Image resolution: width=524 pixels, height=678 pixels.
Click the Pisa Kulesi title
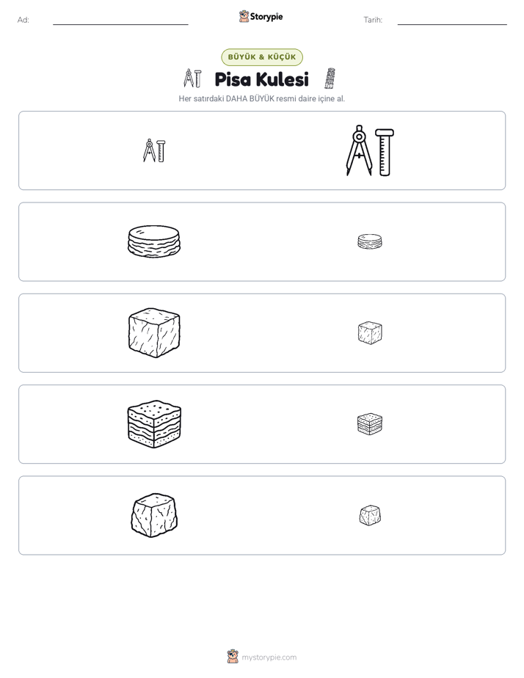(x=262, y=79)
